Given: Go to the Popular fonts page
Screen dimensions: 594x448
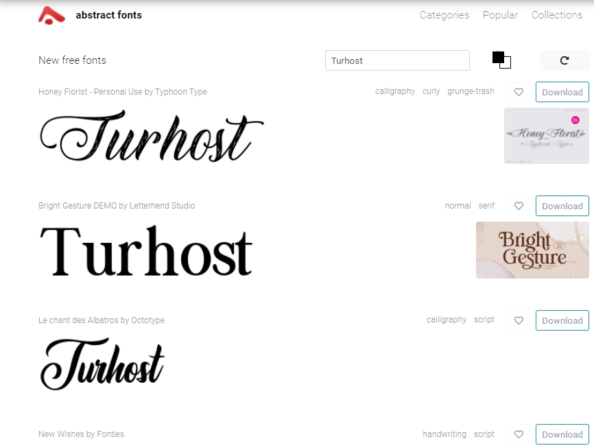Looking at the screenshot, I should pos(500,15).
